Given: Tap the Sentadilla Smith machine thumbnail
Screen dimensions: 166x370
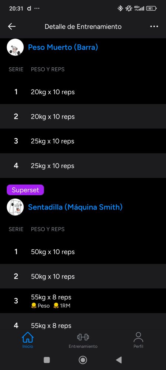Looking at the screenshot, I should 15,207.
